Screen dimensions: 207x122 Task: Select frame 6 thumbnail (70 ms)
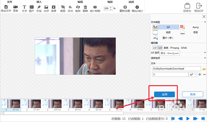coord(135,105)
